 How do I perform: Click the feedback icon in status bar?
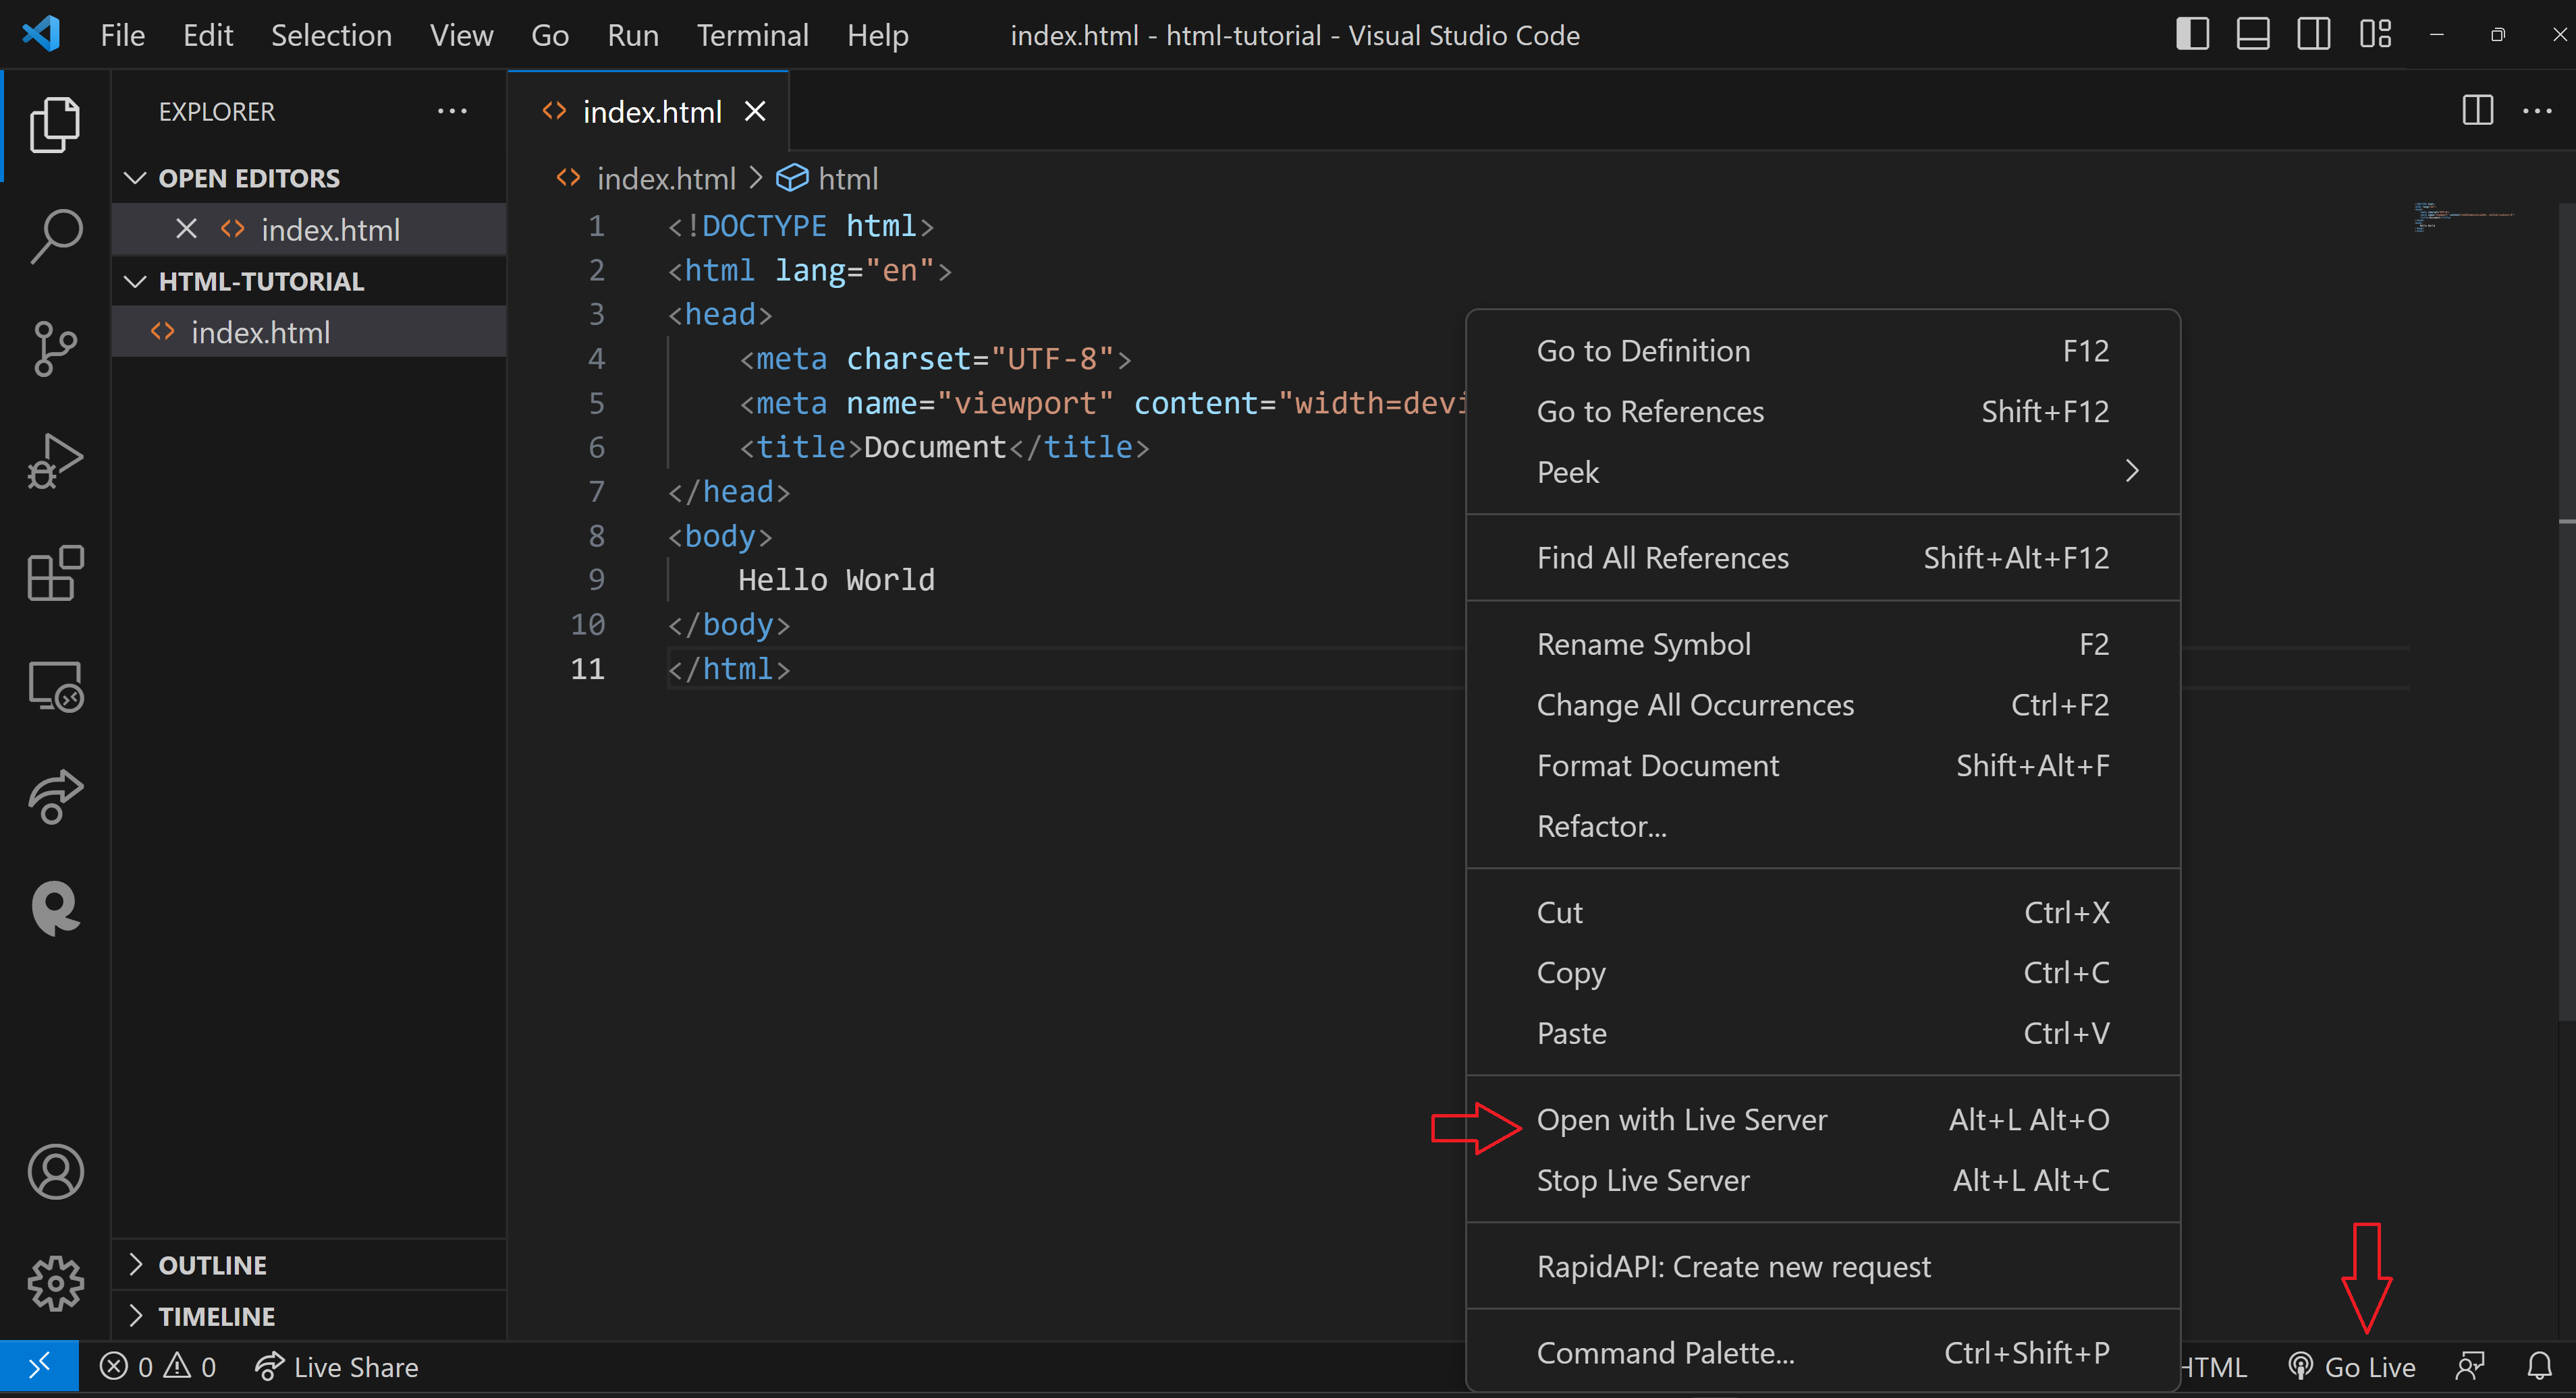(2471, 1366)
